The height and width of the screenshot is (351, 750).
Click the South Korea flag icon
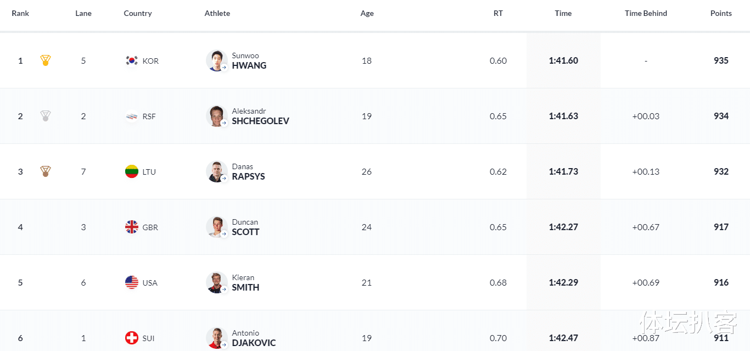132,60
